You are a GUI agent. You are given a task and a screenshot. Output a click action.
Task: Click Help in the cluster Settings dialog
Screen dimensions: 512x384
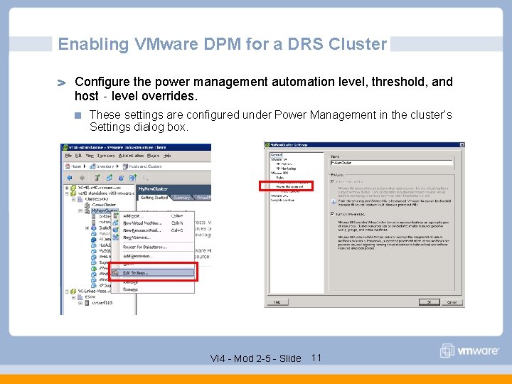[277, 302]
